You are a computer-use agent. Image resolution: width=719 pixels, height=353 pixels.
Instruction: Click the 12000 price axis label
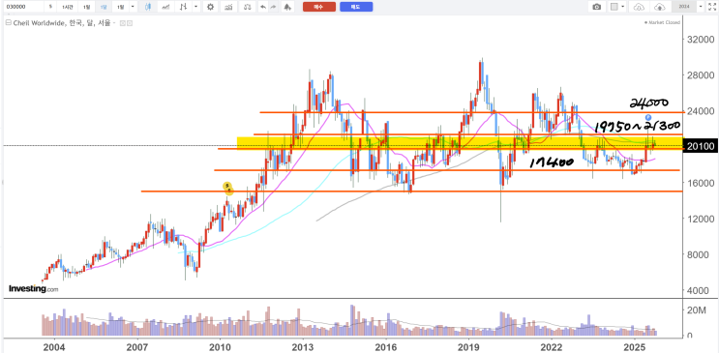(x=701, y=219)
